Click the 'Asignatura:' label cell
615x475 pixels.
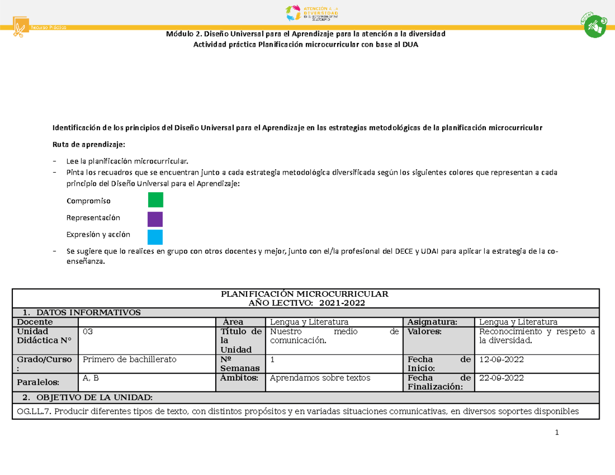[x=439, y=322]
